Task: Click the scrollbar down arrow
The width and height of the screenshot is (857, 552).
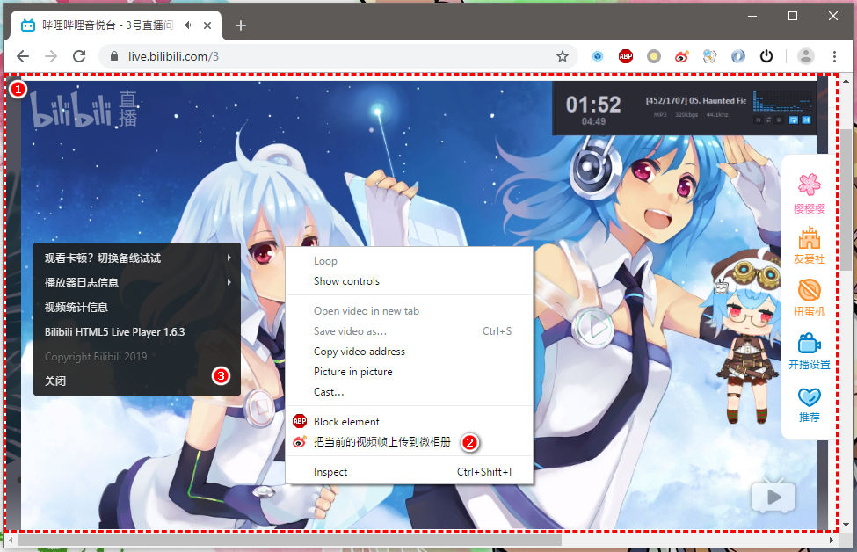Action: tap(846, 526)
